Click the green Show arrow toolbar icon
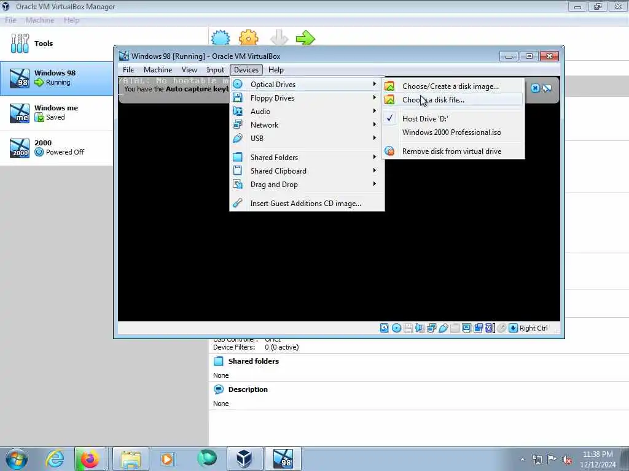The width and height of the screenshot is (629, 471). point(306,38)
